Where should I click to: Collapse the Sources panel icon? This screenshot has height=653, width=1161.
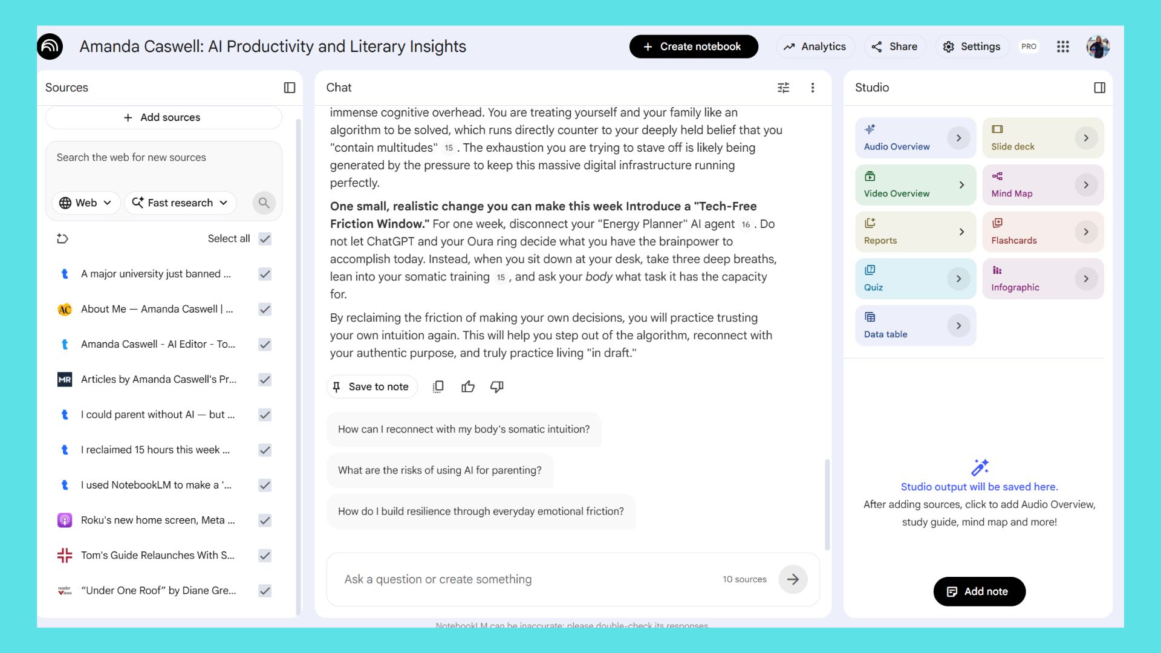290,88
